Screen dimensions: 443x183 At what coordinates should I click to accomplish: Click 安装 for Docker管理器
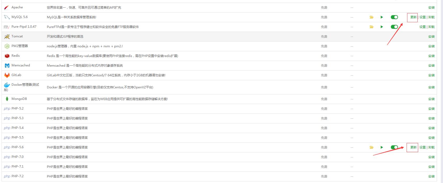(431, 87)
